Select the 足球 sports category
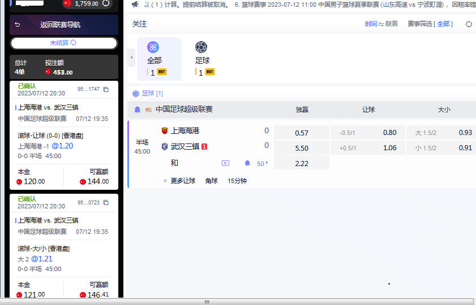The image size is (476, 305). pyautogui.click(x=204, y=59)
